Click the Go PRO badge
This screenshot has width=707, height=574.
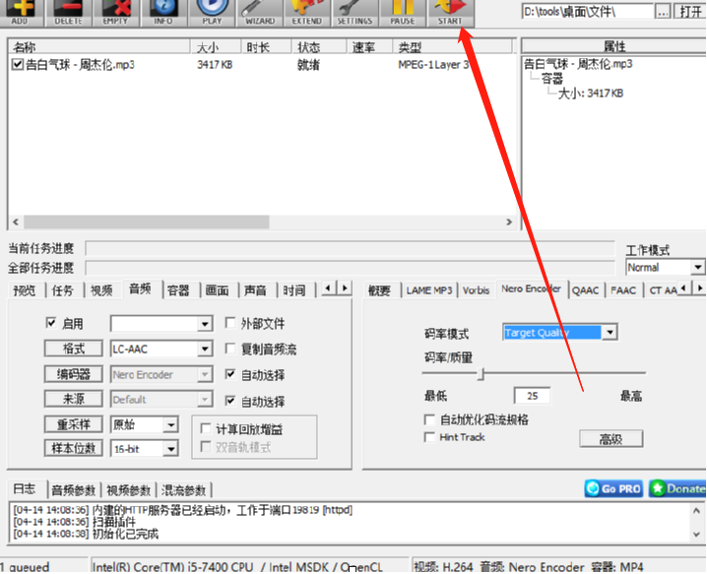click(x=614, y=488)
